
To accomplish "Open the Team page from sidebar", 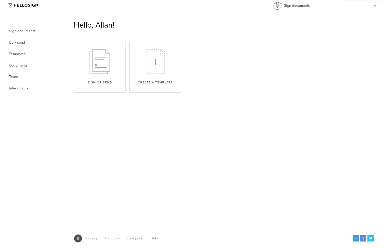I will 14,77.
